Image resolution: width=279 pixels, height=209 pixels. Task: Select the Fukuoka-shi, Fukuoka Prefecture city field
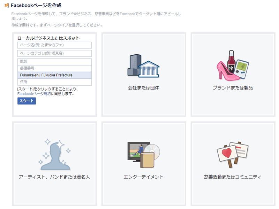[54, 75]
